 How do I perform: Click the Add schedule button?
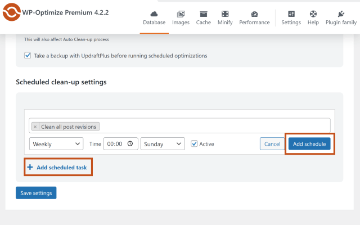pos(309,144)
